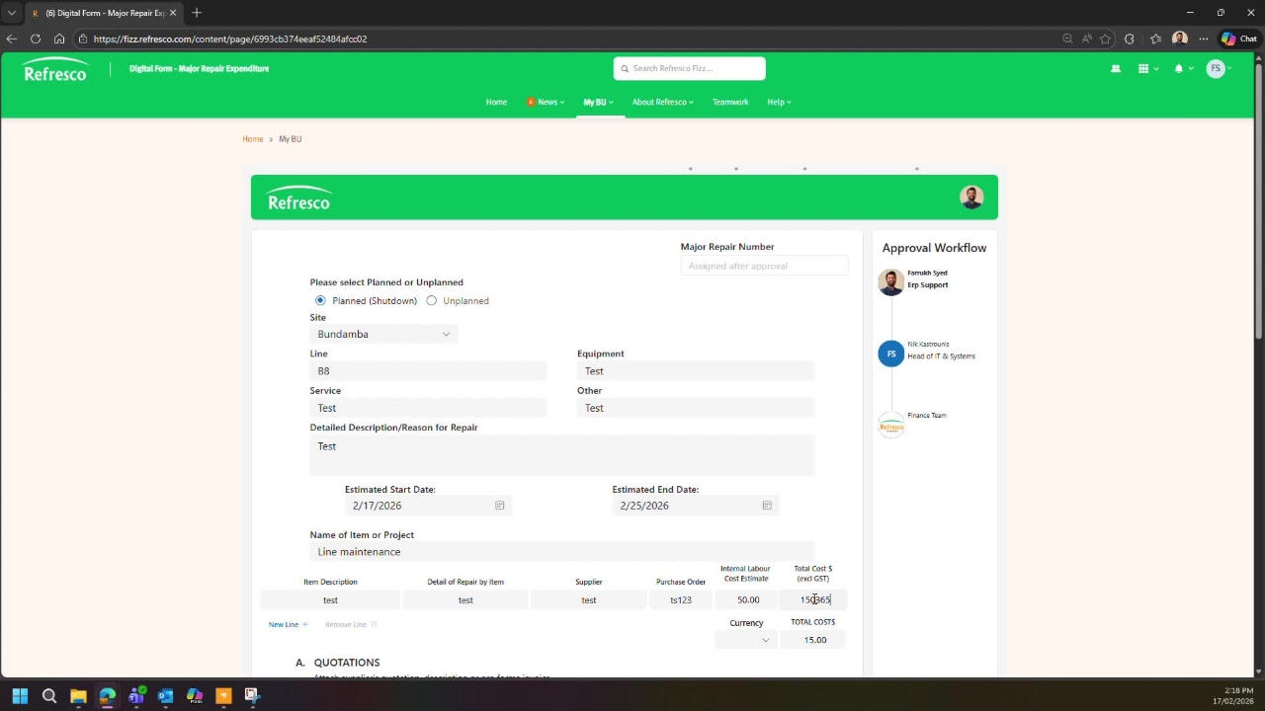Click the Supplier field in the item row
Viewport: 1265px width, 711px height.
click(x=589, y=600)
